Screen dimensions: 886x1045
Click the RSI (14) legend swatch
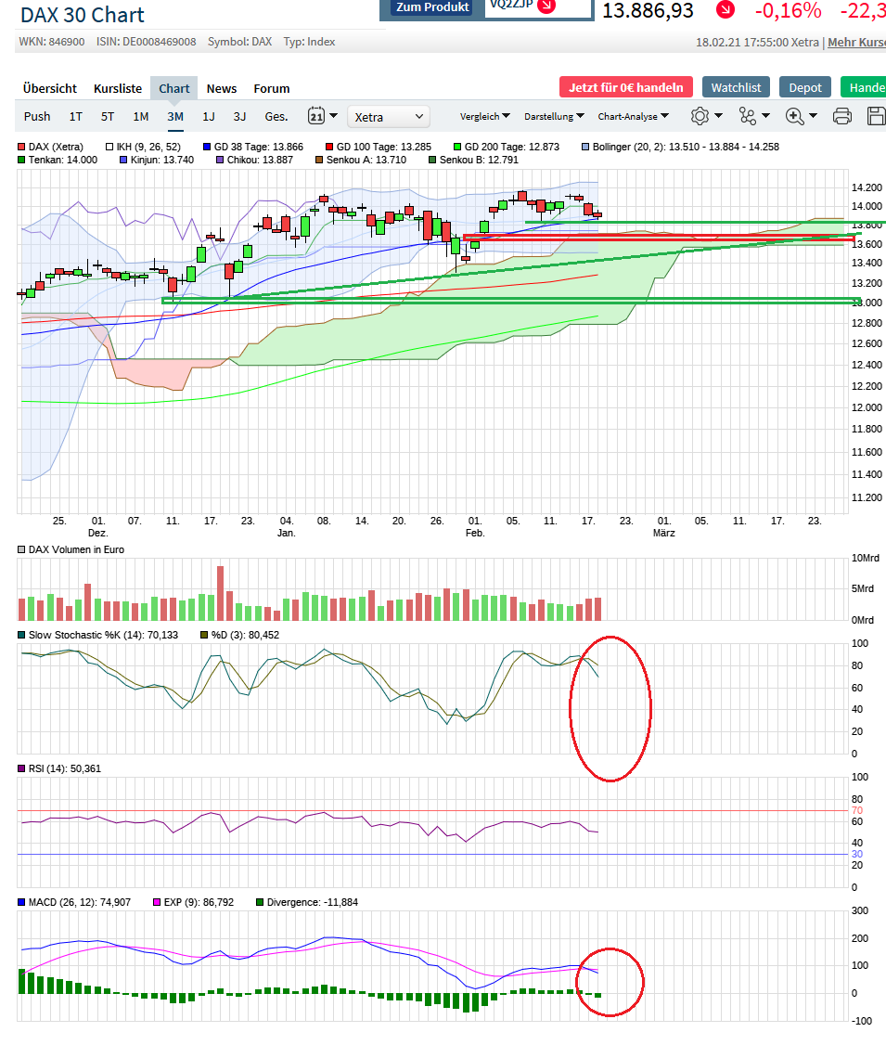21,769
